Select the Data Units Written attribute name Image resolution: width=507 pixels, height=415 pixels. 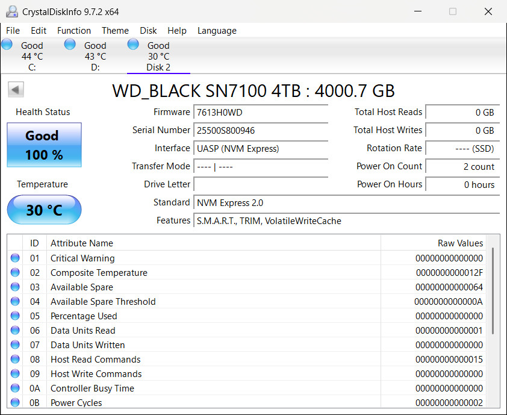click(88, 345)
